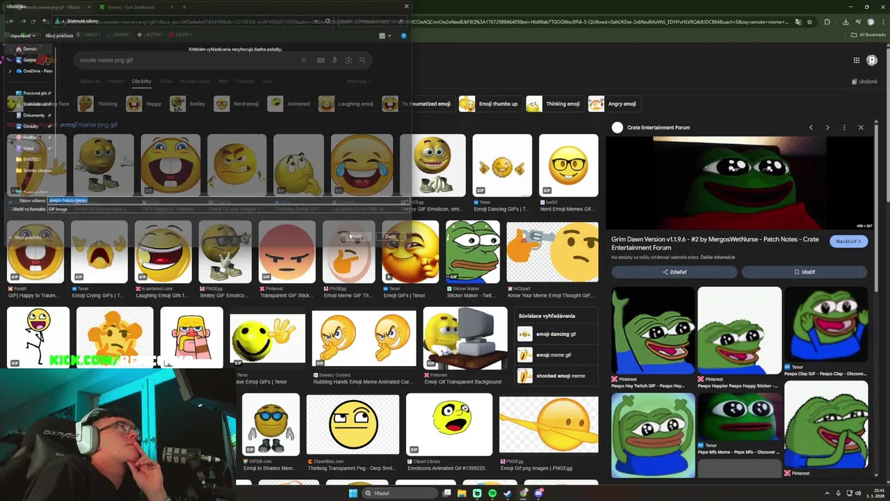Click the Google account avatar
The image size is (890, 501).
point(872,61)
